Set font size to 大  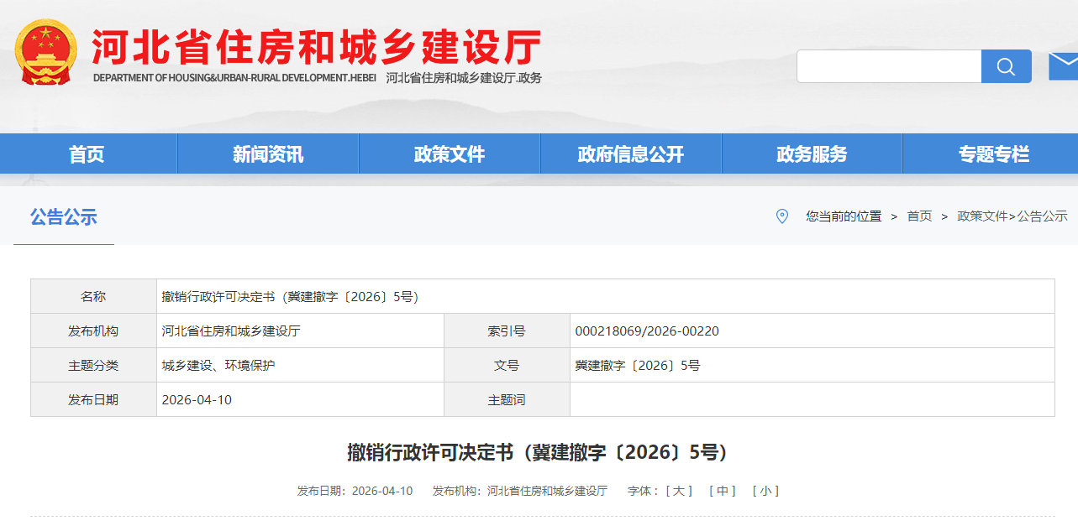(679, 491)
